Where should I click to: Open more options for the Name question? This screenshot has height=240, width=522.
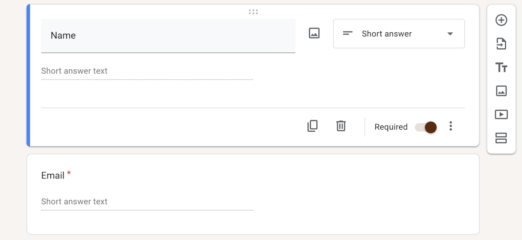click(450, 126)
